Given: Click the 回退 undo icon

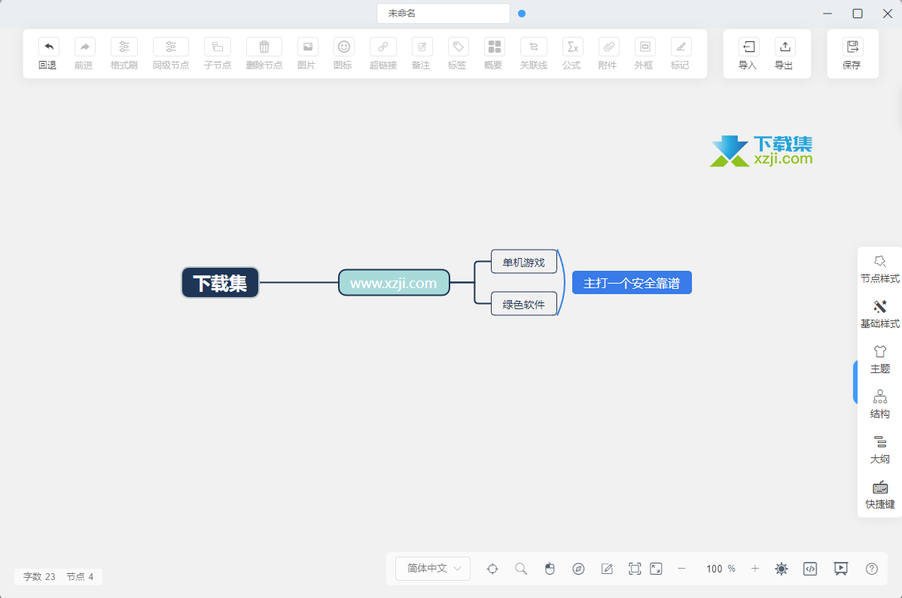Looking at the screenshot, I should point(48,47).
